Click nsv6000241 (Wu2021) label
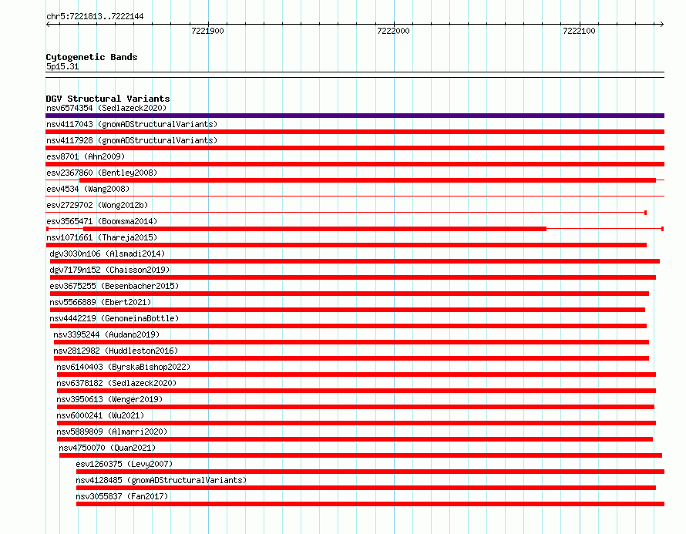 pyautogui.click(x=100, y=415)
